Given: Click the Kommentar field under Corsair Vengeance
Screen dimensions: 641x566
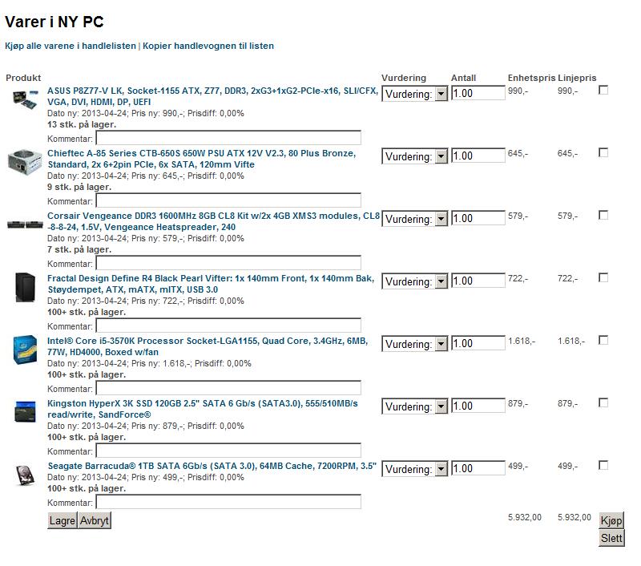Looking at the screenshot, I should click(228, 263).
